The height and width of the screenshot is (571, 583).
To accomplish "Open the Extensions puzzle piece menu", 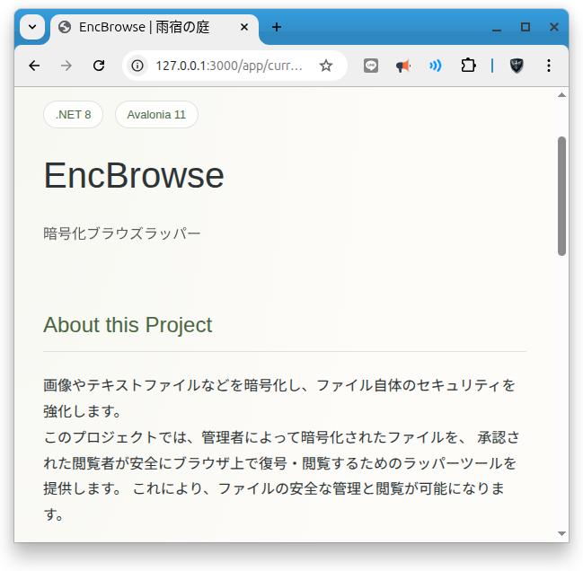I will (468, 66).
